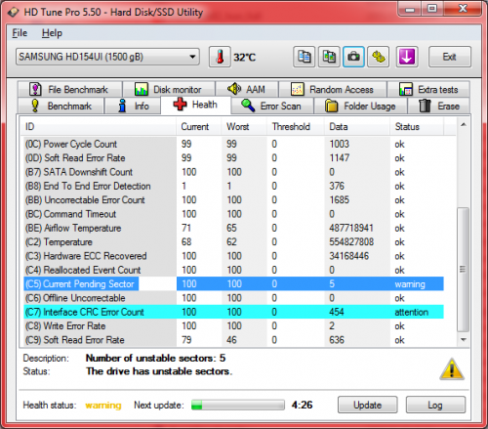Switch to the Erase tab
This screenshot has width=488, height=429.
pyautogui.click(x=439, y=106)
